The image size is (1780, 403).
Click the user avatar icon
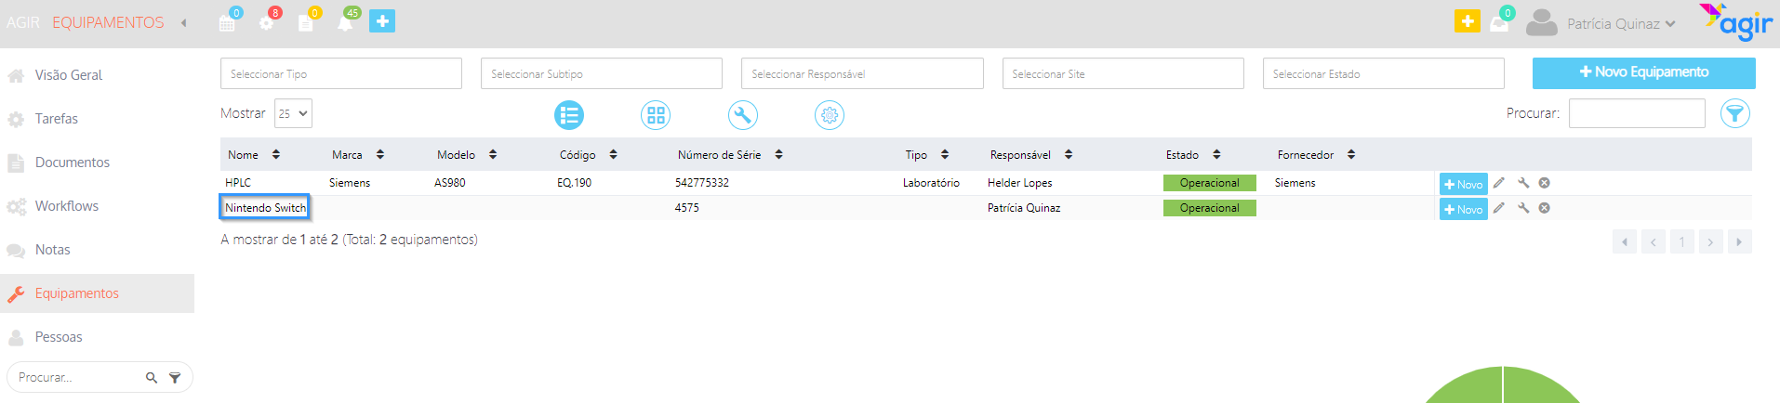[x=1541, y=23]
